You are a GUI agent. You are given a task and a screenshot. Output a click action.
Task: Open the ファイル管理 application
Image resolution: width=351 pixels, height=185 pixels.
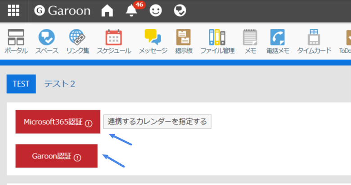pos(217,41)
